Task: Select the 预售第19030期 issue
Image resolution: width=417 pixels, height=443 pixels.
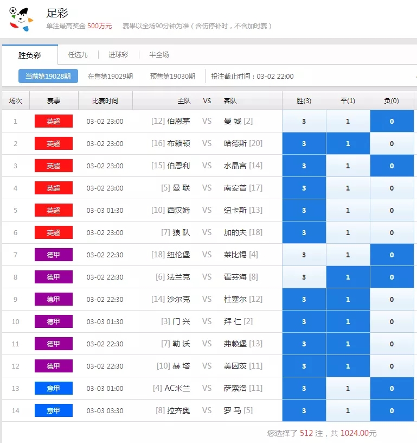Action: pos(172,77)
